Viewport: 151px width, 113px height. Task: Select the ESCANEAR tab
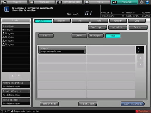(x=124, y=2)
